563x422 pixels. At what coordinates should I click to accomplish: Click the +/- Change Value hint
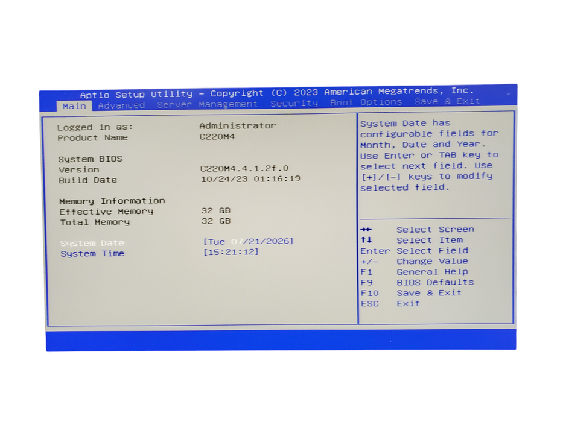[415, 261]
